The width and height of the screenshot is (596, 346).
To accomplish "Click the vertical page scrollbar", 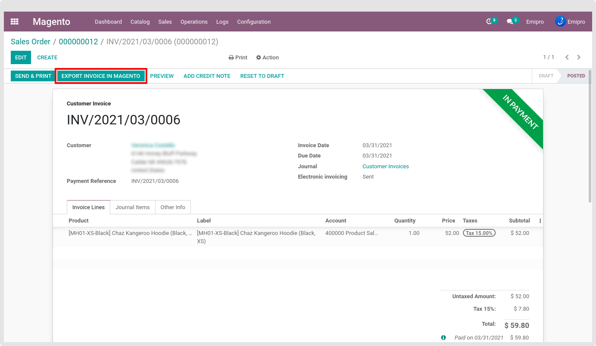I will point(590,136).
